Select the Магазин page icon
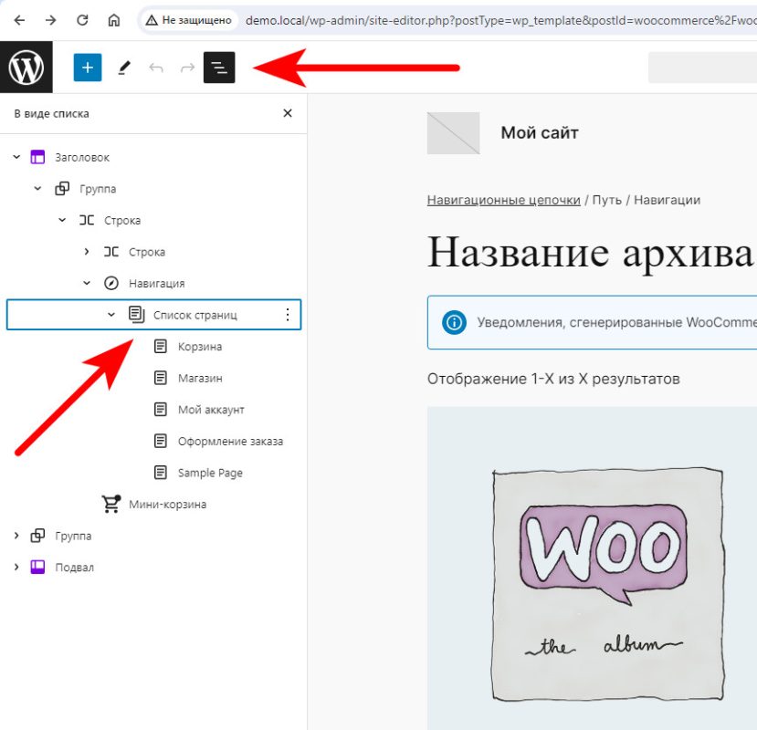Image resolution: width=757 pixels, height=730 pixels. pos(161,378)
